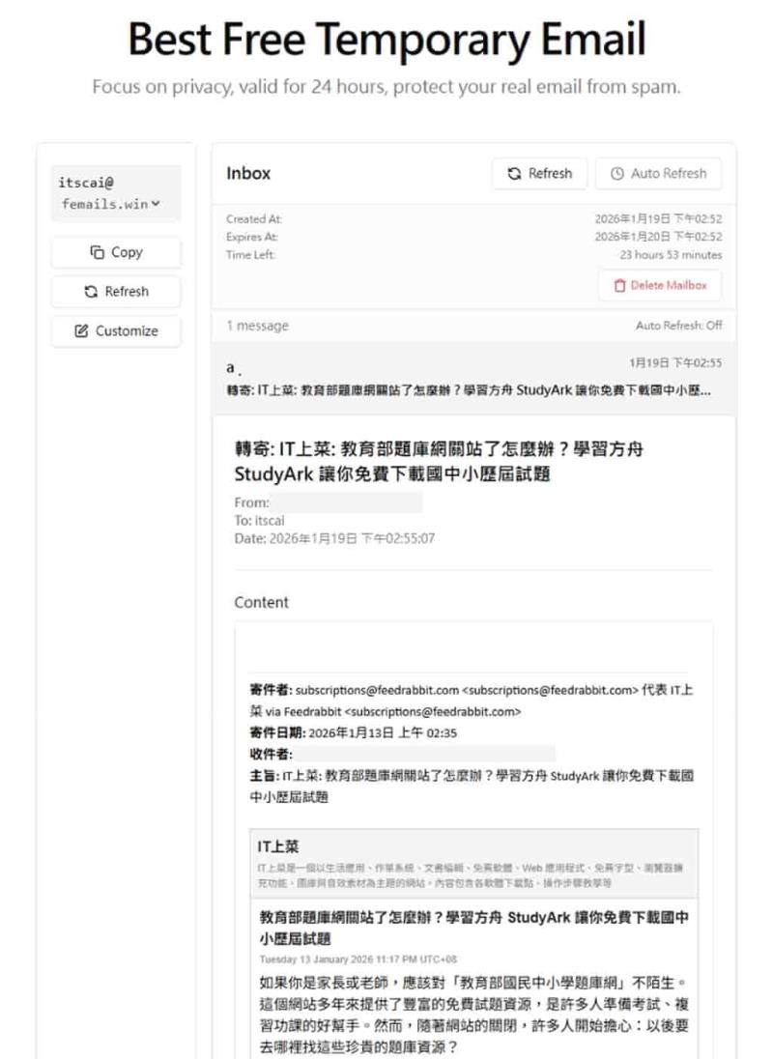
Task: Click the Customize button
Action: [x=115, y=330]
